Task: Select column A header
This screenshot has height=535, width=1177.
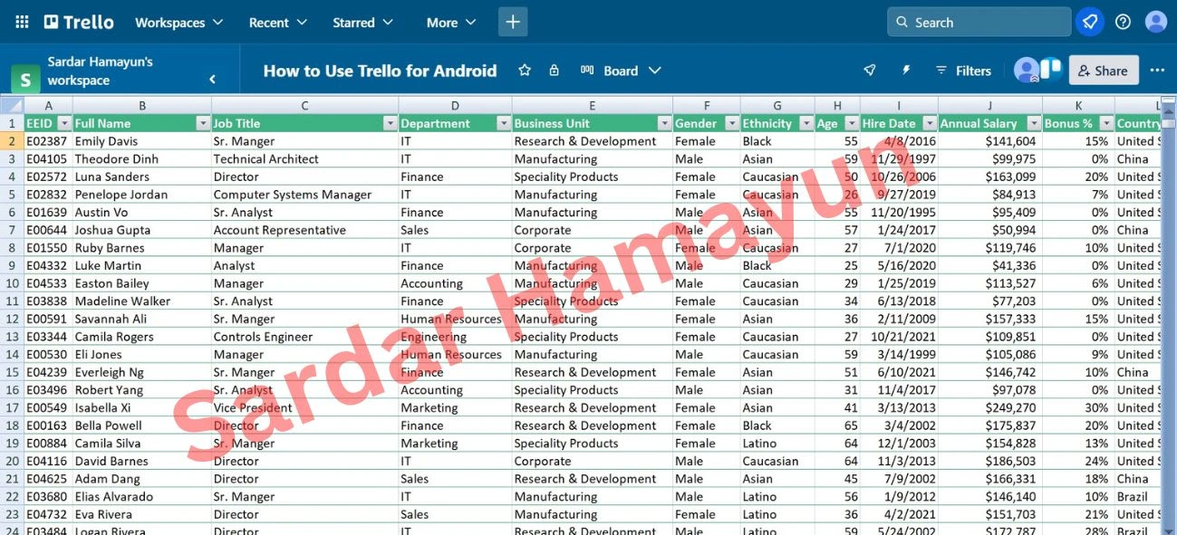Action: [48, 105]
